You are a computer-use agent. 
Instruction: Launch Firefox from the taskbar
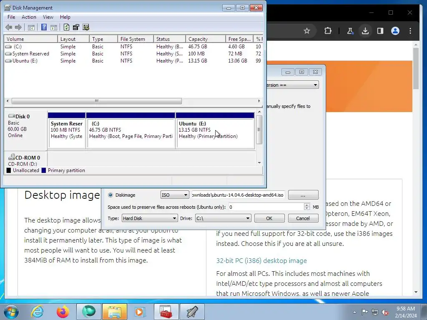pos(63,312)
